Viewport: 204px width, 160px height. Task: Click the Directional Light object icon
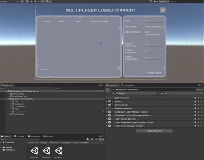[x=10, y=96]
